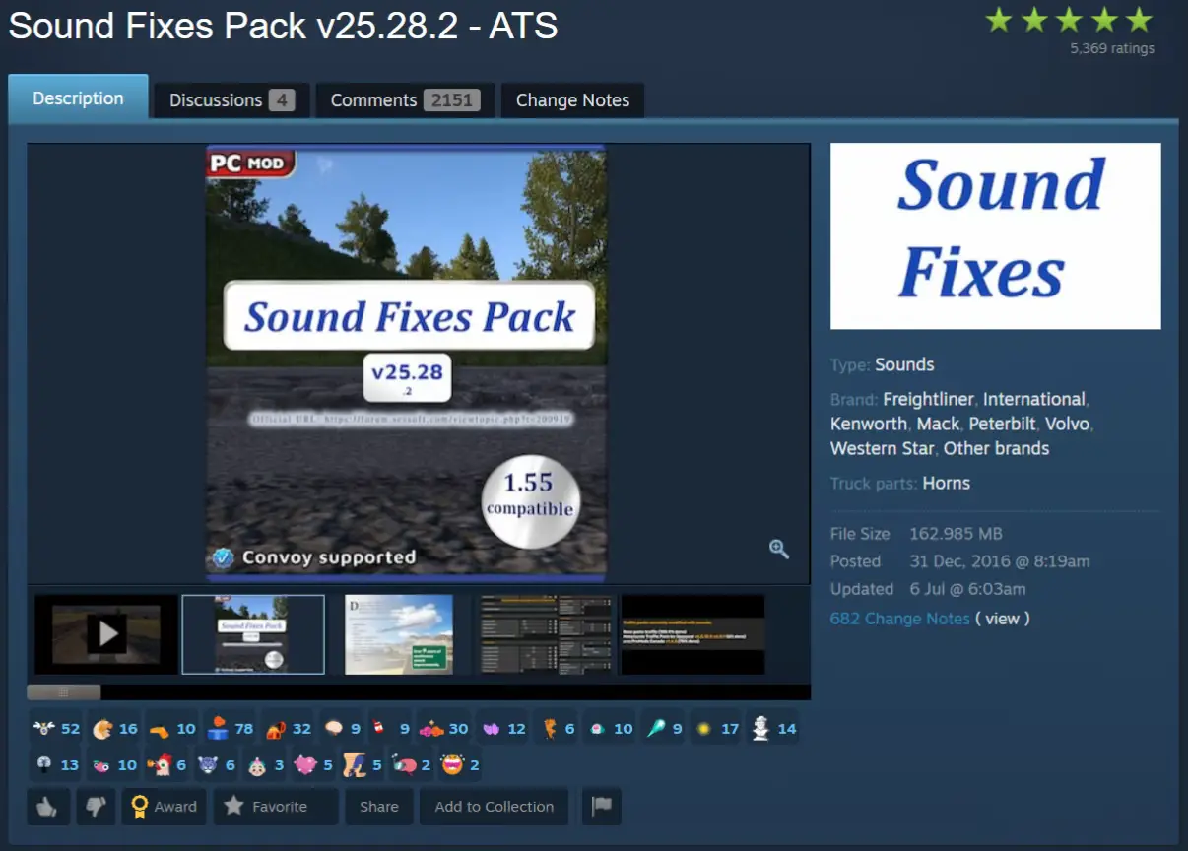The width and height of the screenshot is (1188, 851).
Task: Report this item with the flag icon
Action: click(601, 806)
